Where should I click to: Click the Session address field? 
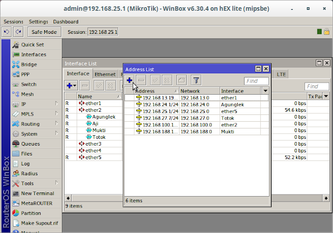(x=103, y=32)
